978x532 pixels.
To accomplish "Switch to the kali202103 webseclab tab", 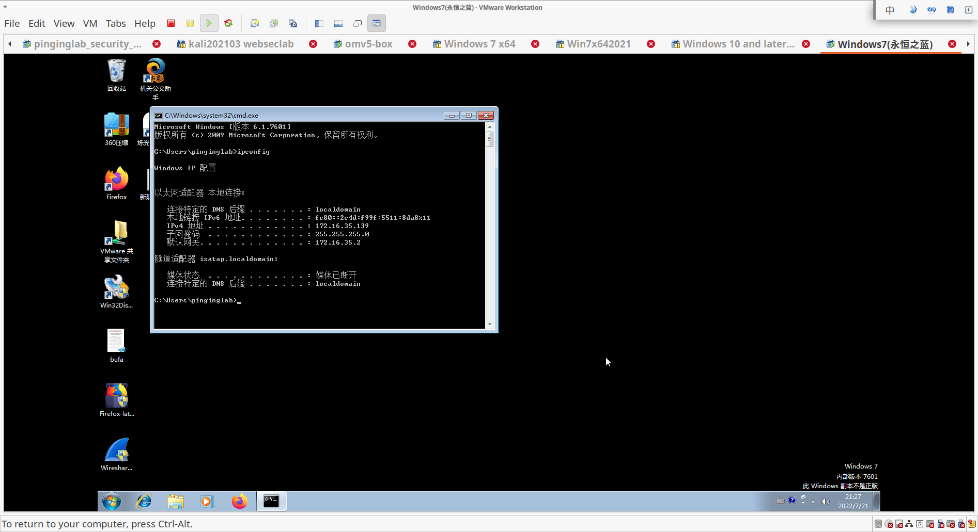I will point(235,44).
